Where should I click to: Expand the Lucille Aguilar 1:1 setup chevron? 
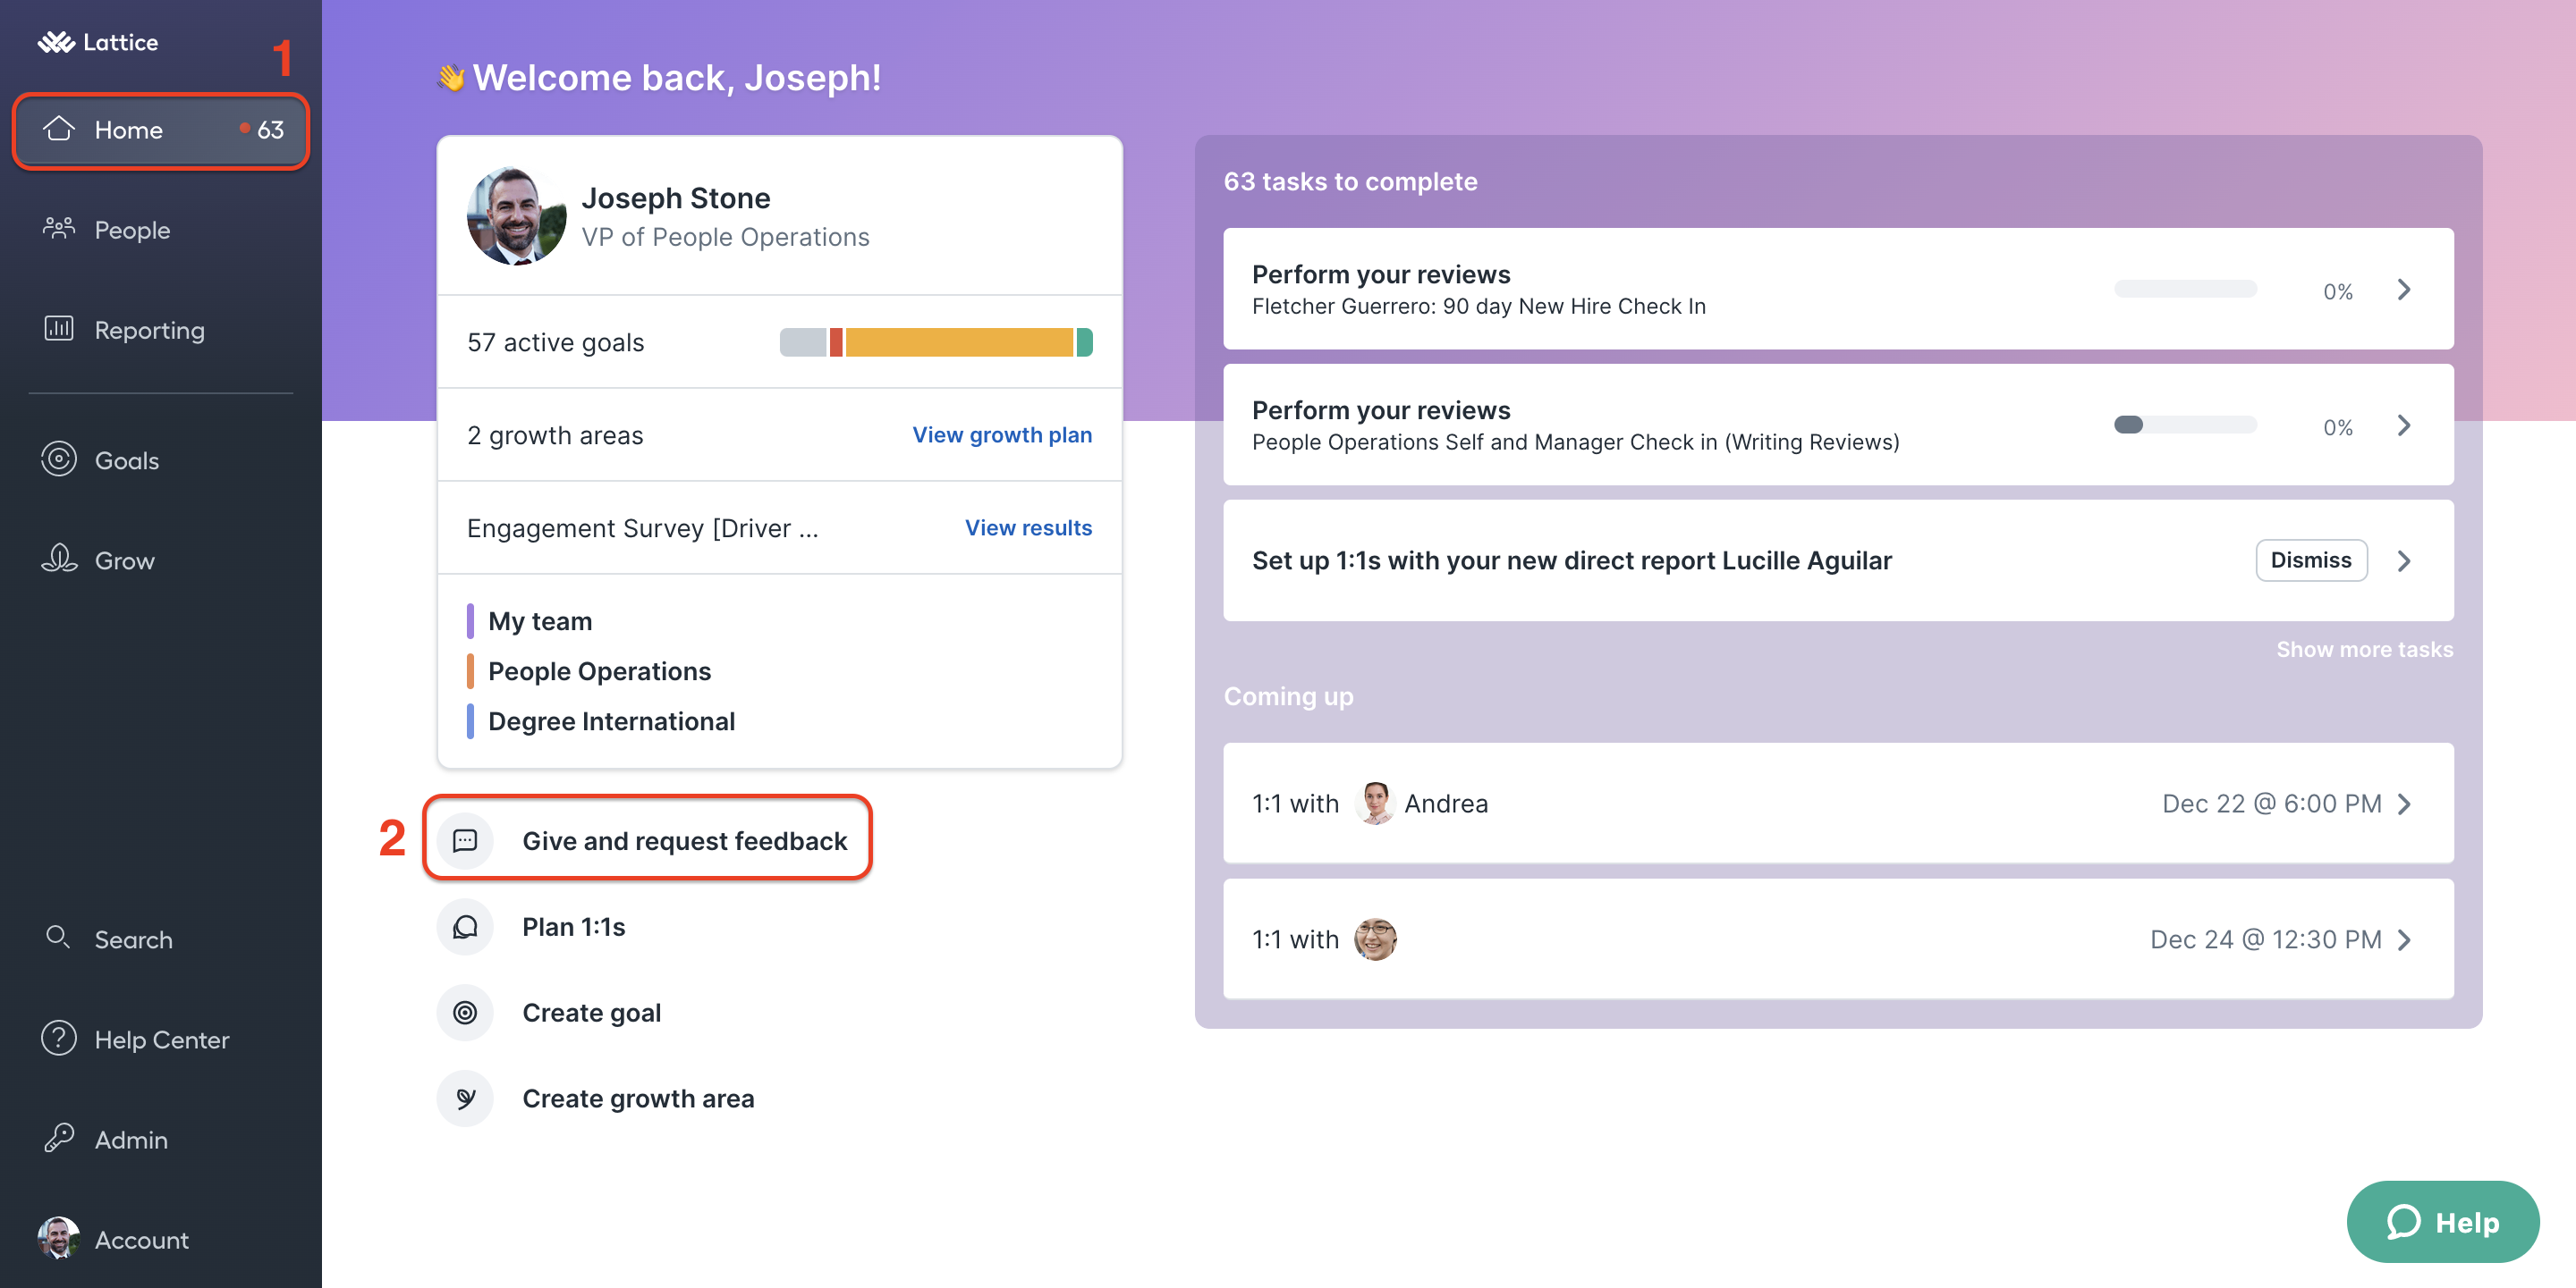(2404, 560)
